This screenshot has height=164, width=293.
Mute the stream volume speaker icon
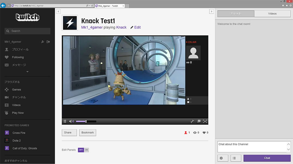[x=71, y=121]
